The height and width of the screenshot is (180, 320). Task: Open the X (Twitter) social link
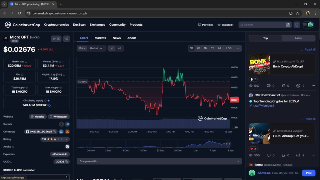[61, 124]
